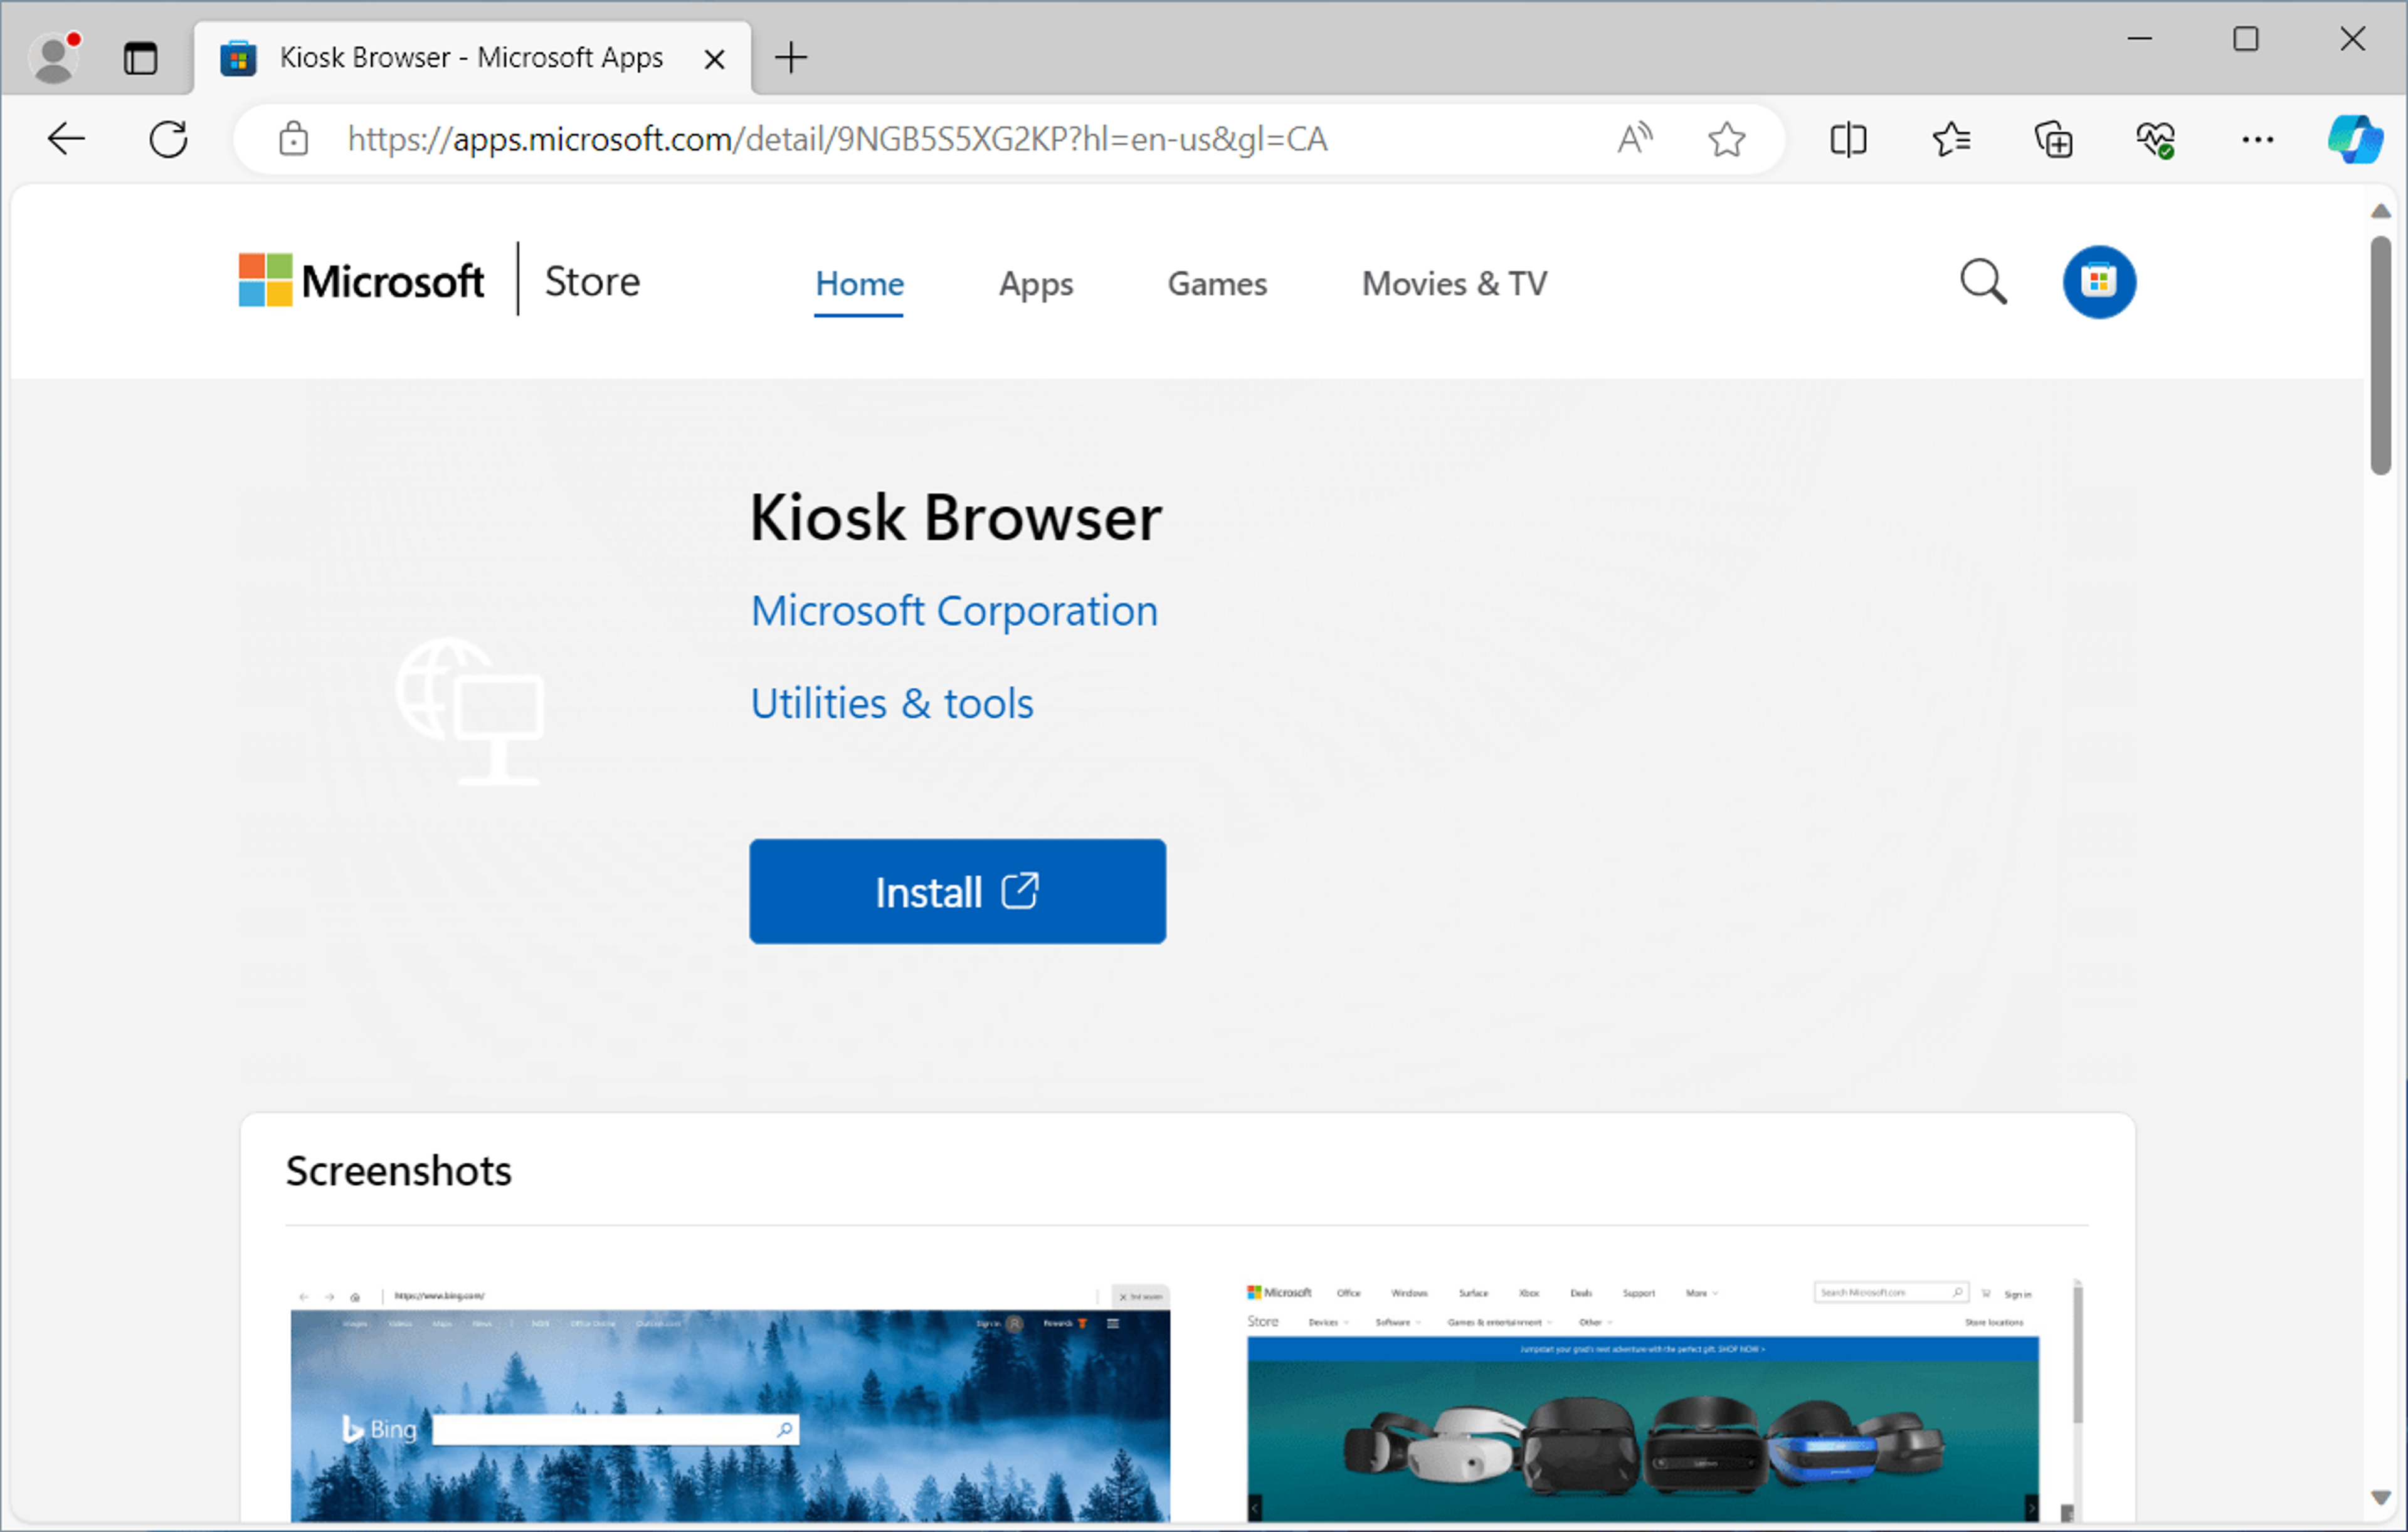Open the browser profile icon
This screenshot has height=1532, width=2408.
coord(54,58)
